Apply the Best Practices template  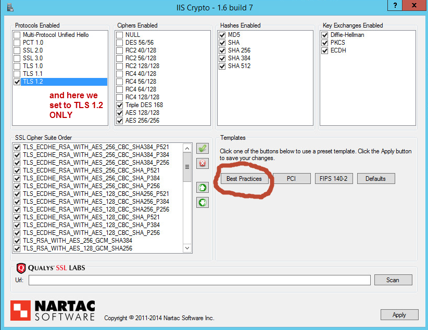pyautogui.click(x=244, y=179)
